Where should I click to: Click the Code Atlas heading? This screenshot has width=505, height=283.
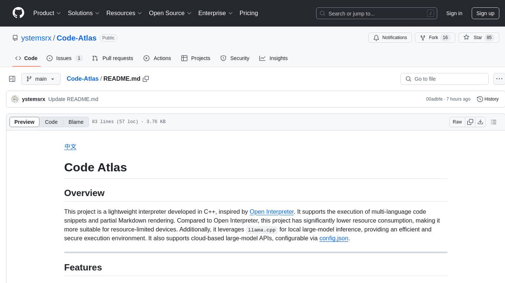[95, 167]
